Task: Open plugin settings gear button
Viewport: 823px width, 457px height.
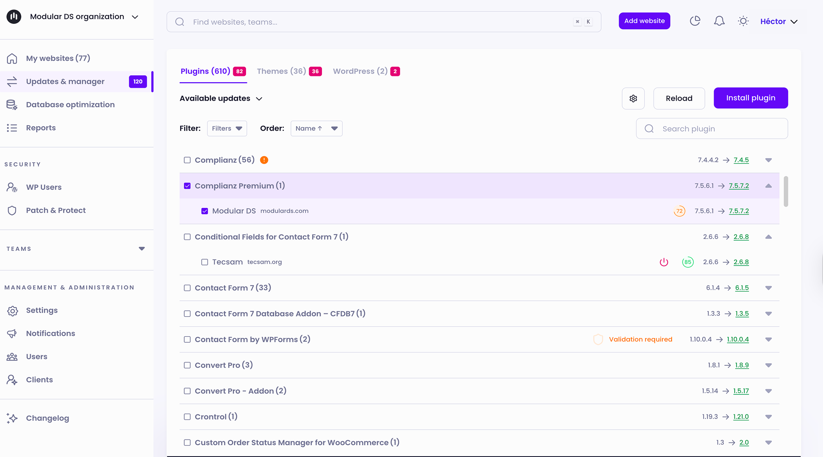Action: (633, 98)
